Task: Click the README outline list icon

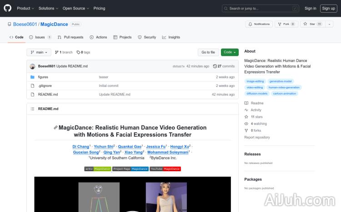Action: click(x=32, y=109)
